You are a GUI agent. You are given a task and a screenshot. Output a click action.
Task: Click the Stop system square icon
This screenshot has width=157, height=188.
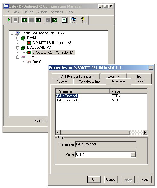point(15,20)
